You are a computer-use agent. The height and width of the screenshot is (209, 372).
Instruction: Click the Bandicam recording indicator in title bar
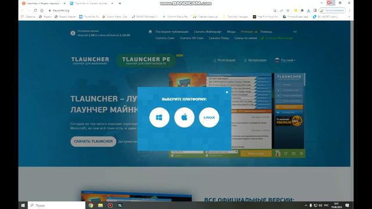click(330, 3)
